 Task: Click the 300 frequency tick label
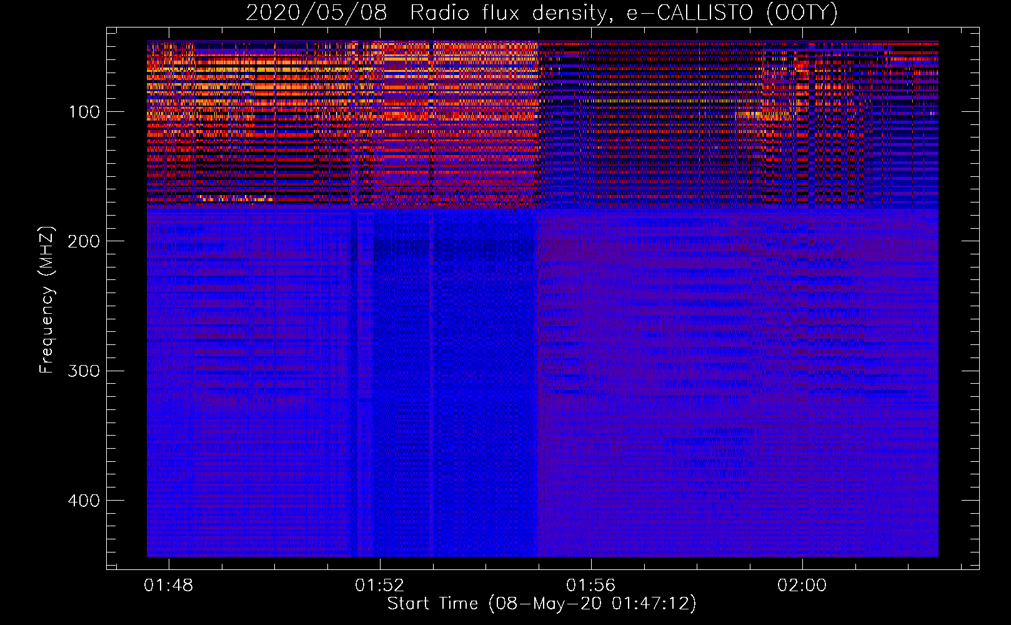pos(84,371)
